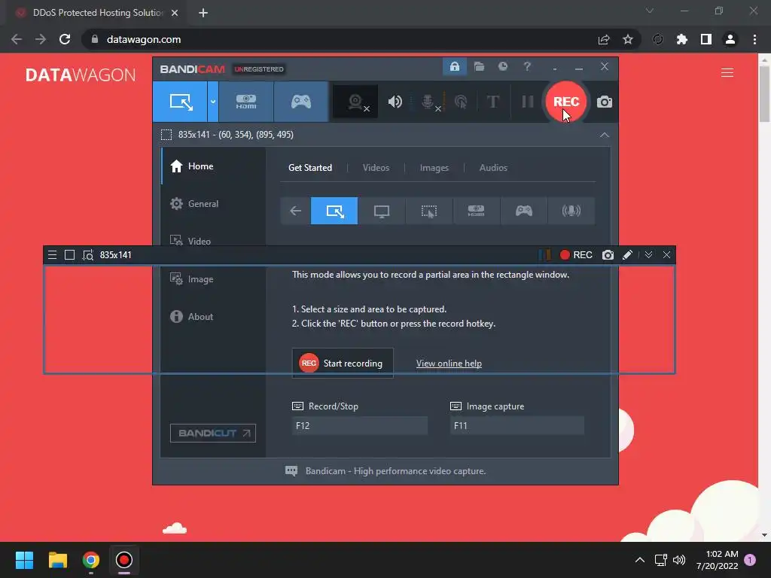Click the camera icon on capture bar

click(x=608, y=254)
